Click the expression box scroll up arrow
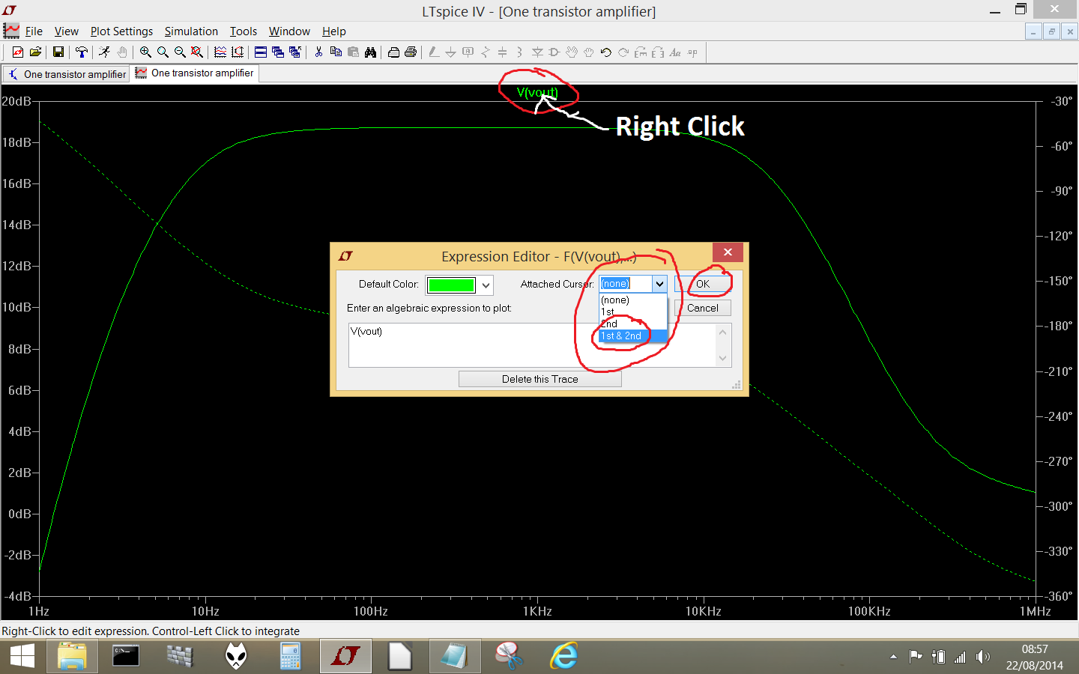This screenshot has height=674, width=1079. point(723,332)
